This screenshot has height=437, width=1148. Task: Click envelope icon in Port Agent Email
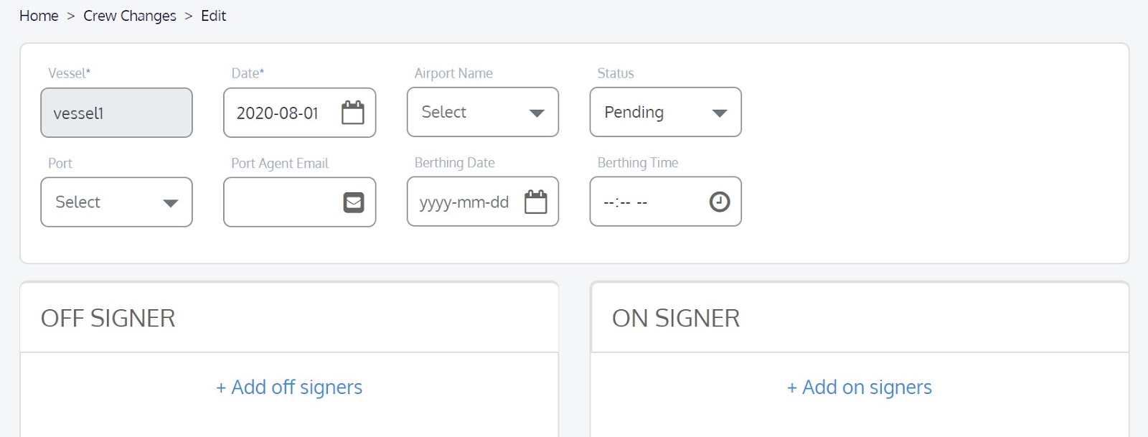(x=353, y=202)
